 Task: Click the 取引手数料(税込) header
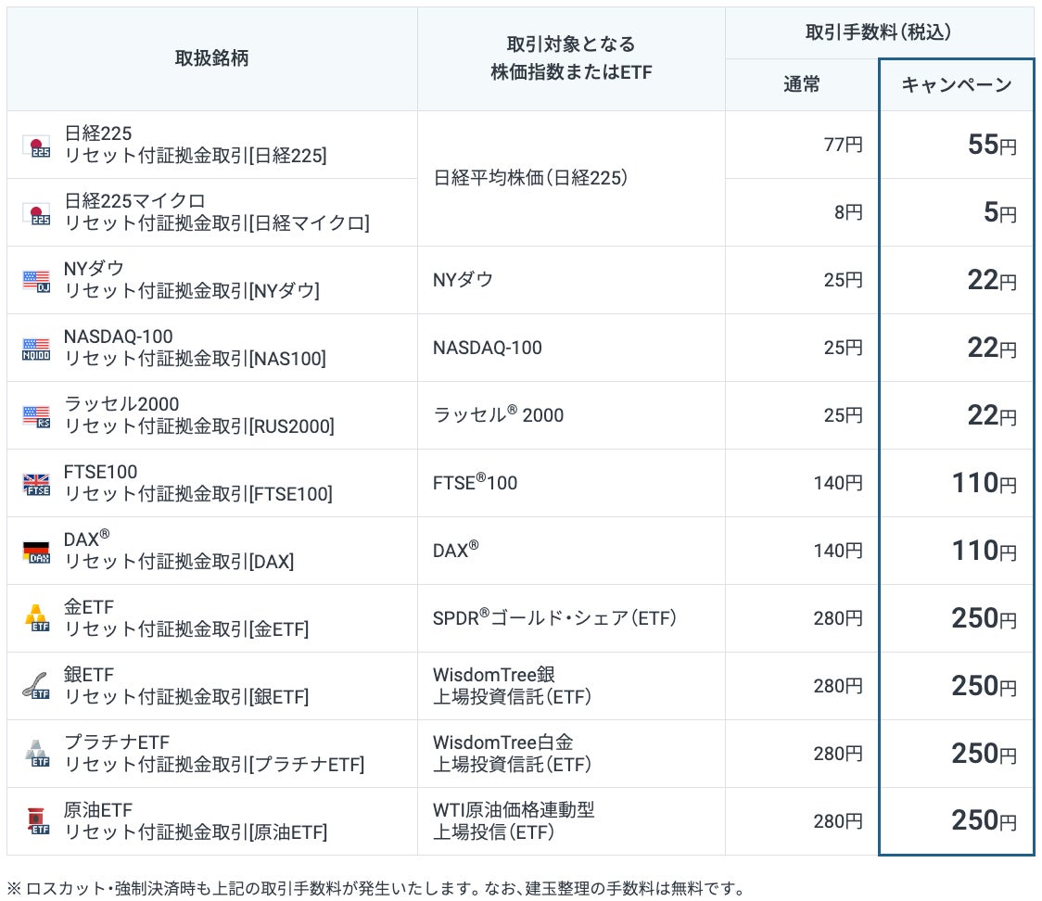click(x=879, y=32)
